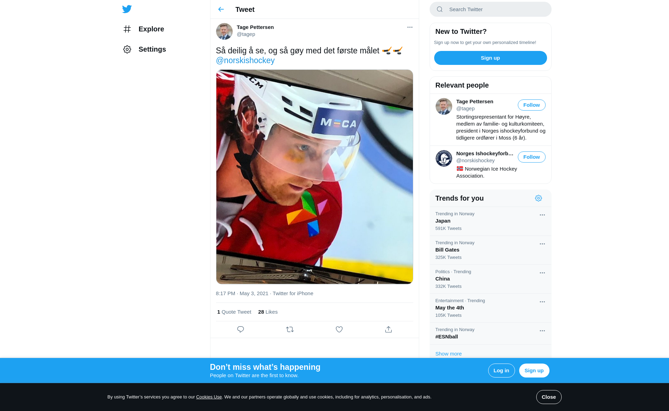Open the @norskishockey mention link
Screen dimensions: 669x411
point(245,61)
